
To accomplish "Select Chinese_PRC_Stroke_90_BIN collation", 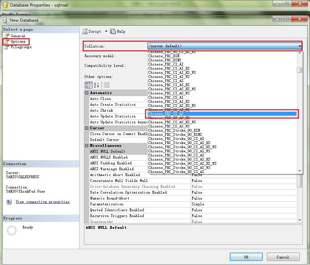I will point(174,131).
